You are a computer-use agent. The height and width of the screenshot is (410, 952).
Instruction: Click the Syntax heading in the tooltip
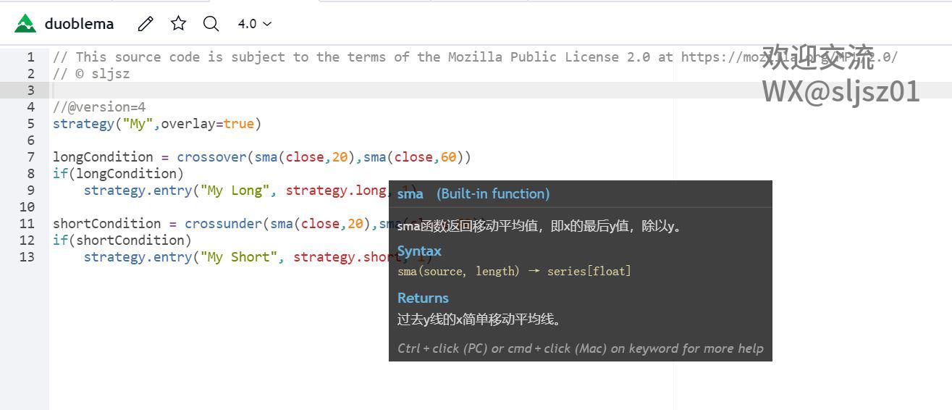tap(419, 251)
